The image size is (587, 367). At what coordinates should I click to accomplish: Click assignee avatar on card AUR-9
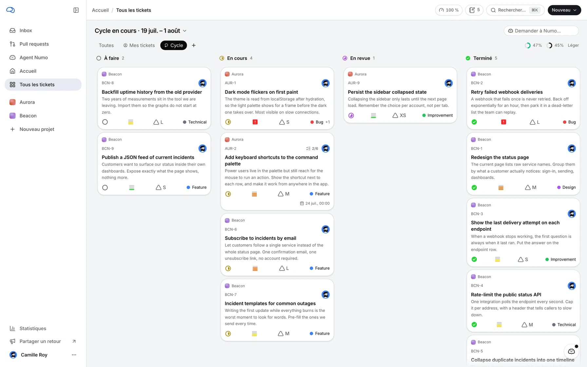pyautogui.click(x=449, y=83)
